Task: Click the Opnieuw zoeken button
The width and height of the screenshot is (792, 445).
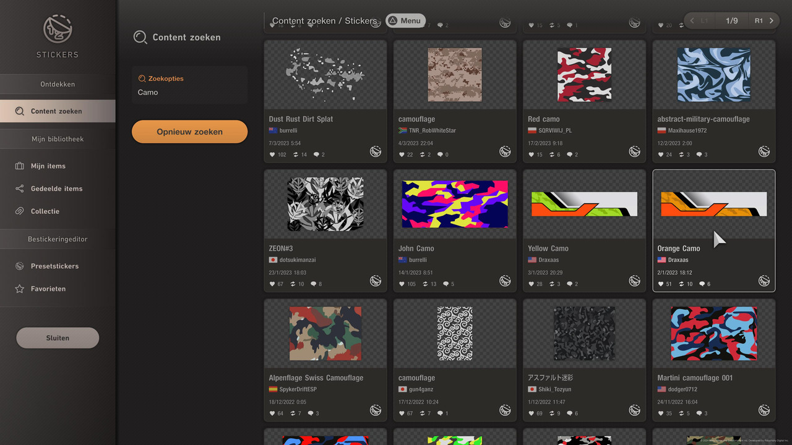Action: click(x=189, y=132)
